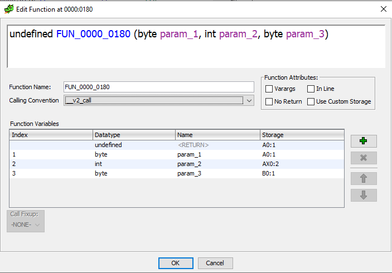The width and height of the screenshot is (392, 273).
Task: Click the Cancel button
Action: 215,263
